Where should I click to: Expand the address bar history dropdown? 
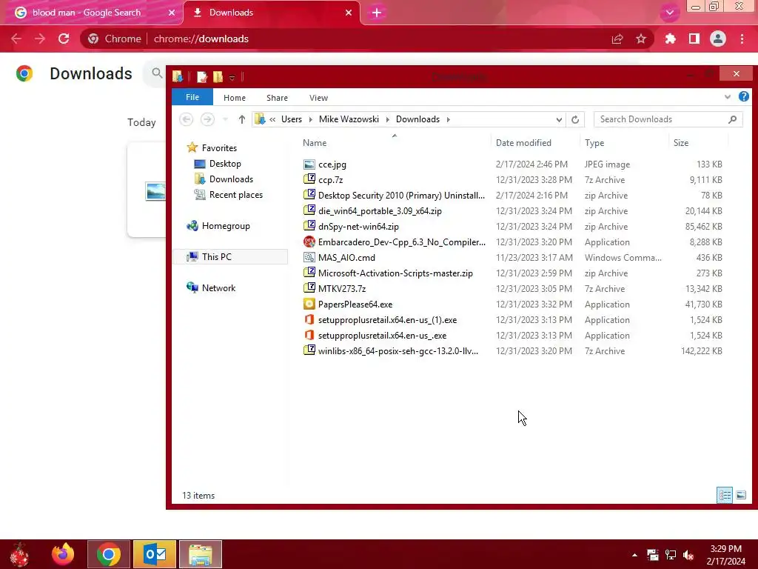[x=559, y=119]
